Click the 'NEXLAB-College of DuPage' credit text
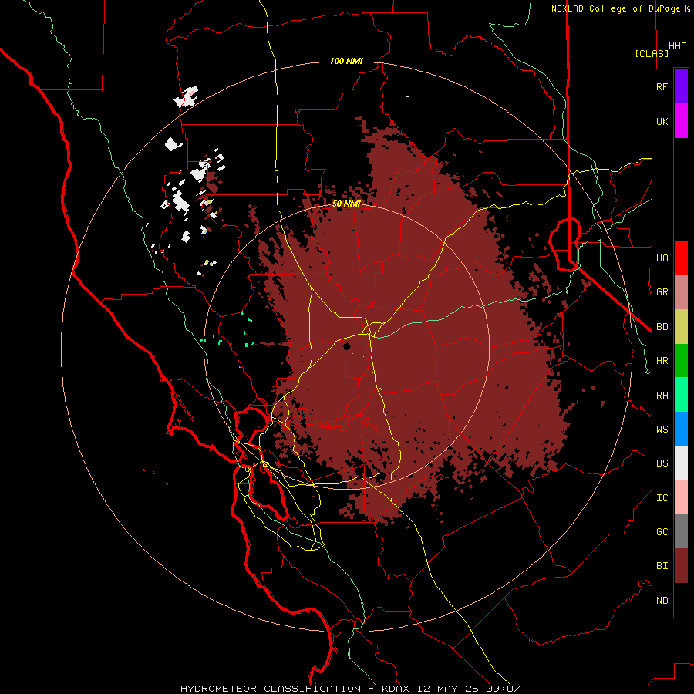 (x=617, y=8)
